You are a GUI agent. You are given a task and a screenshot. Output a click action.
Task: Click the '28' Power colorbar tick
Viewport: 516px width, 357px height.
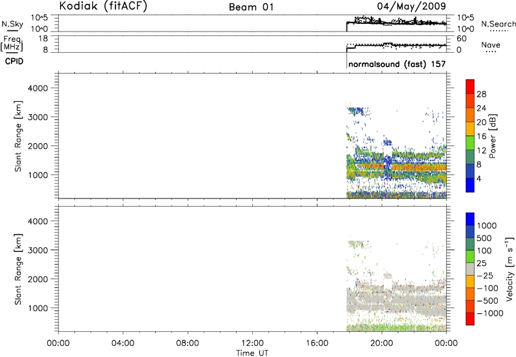click(481, 94)
